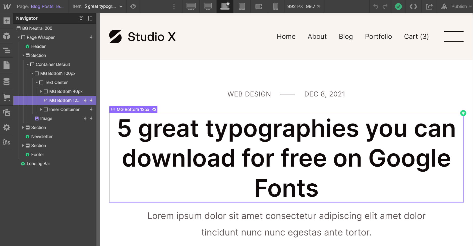Screen dimensions: 473x246
Task: Open the Navigator panel icon in sidebar
Action: (7, 50)
